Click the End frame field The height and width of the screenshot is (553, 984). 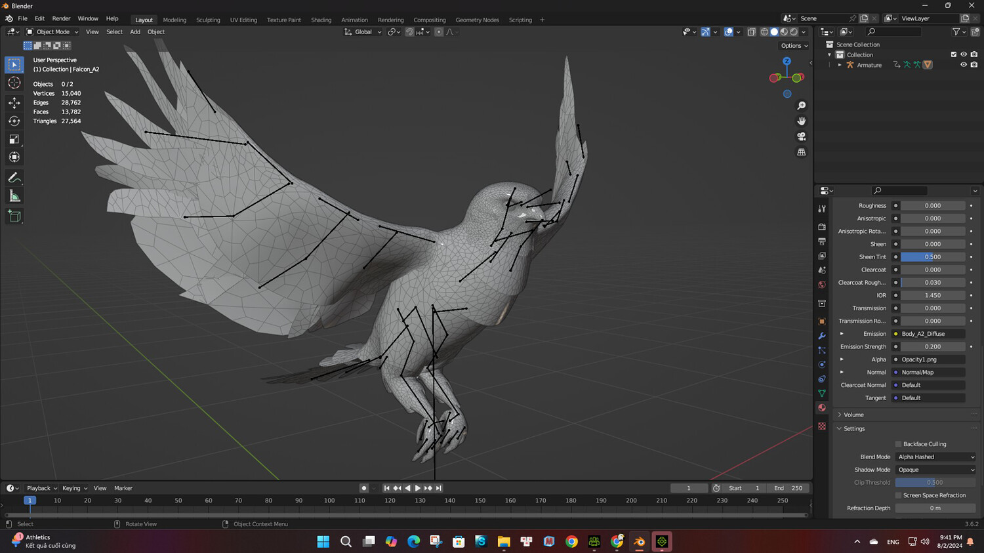(x=788, y=488)
